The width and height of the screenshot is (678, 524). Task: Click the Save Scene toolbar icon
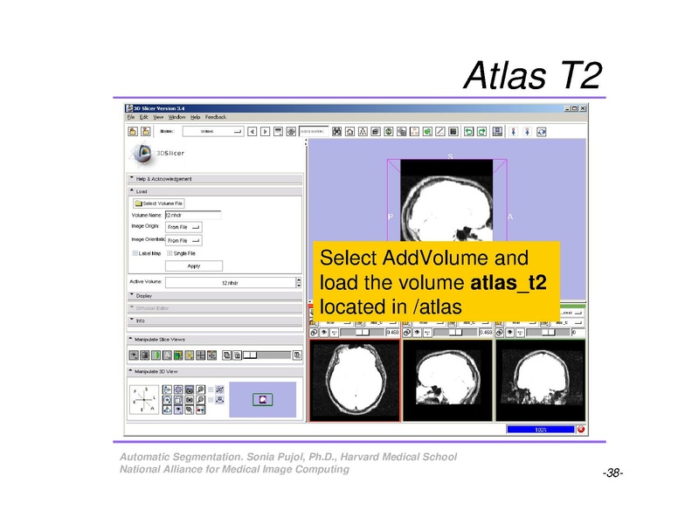click(146, 131)
